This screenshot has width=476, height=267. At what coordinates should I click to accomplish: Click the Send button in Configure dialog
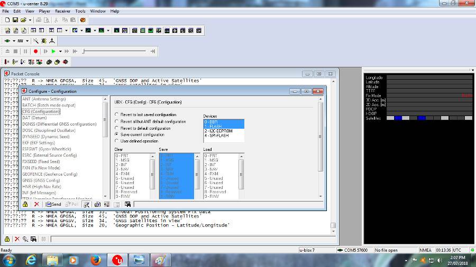click(53, 204)
